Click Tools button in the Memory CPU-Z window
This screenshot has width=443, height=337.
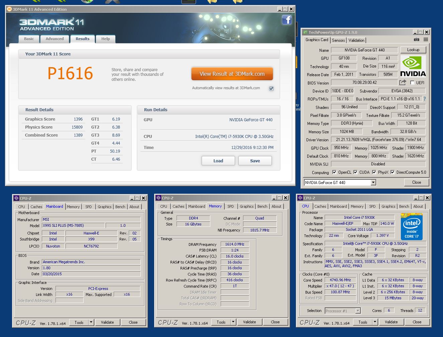point(221,322)
